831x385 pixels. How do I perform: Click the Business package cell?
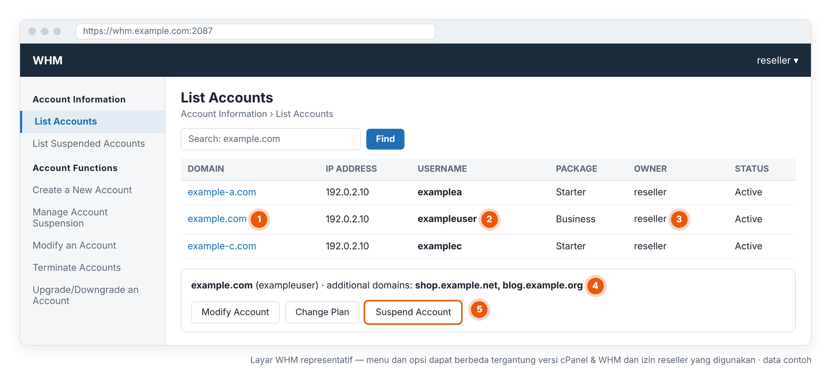tap(575, 219)
